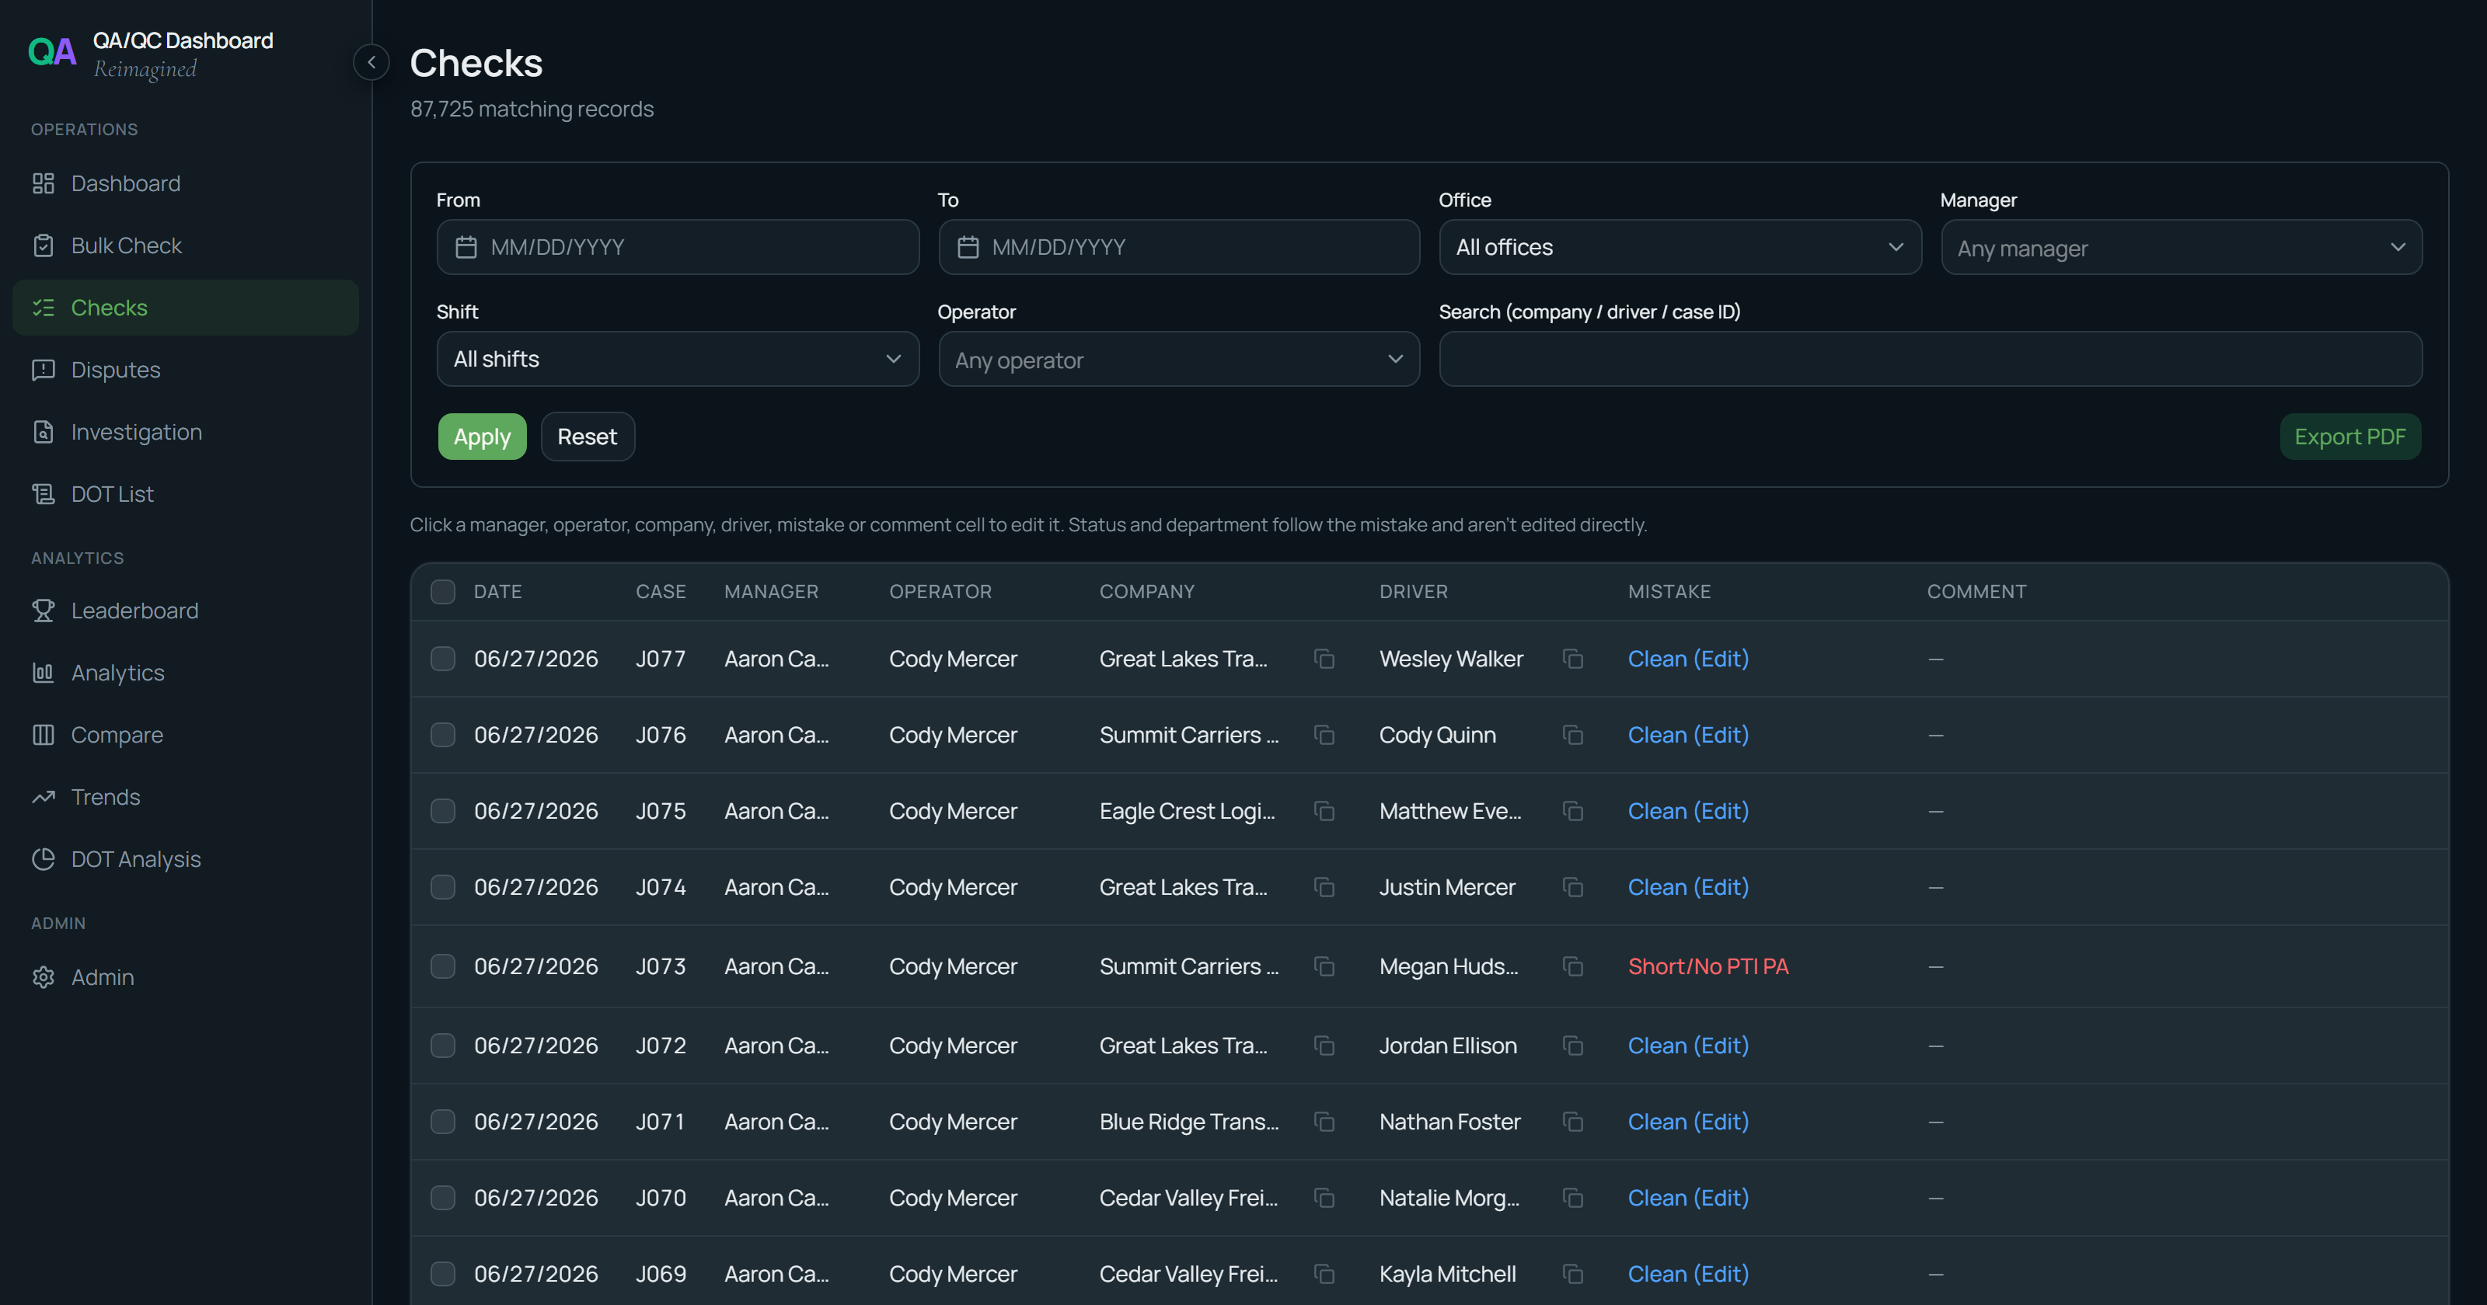Viewport: 2487px width, 1305px height.
Task: Open Trends from the sidebar
Action: pyautogui.click(x=186, y=797)
